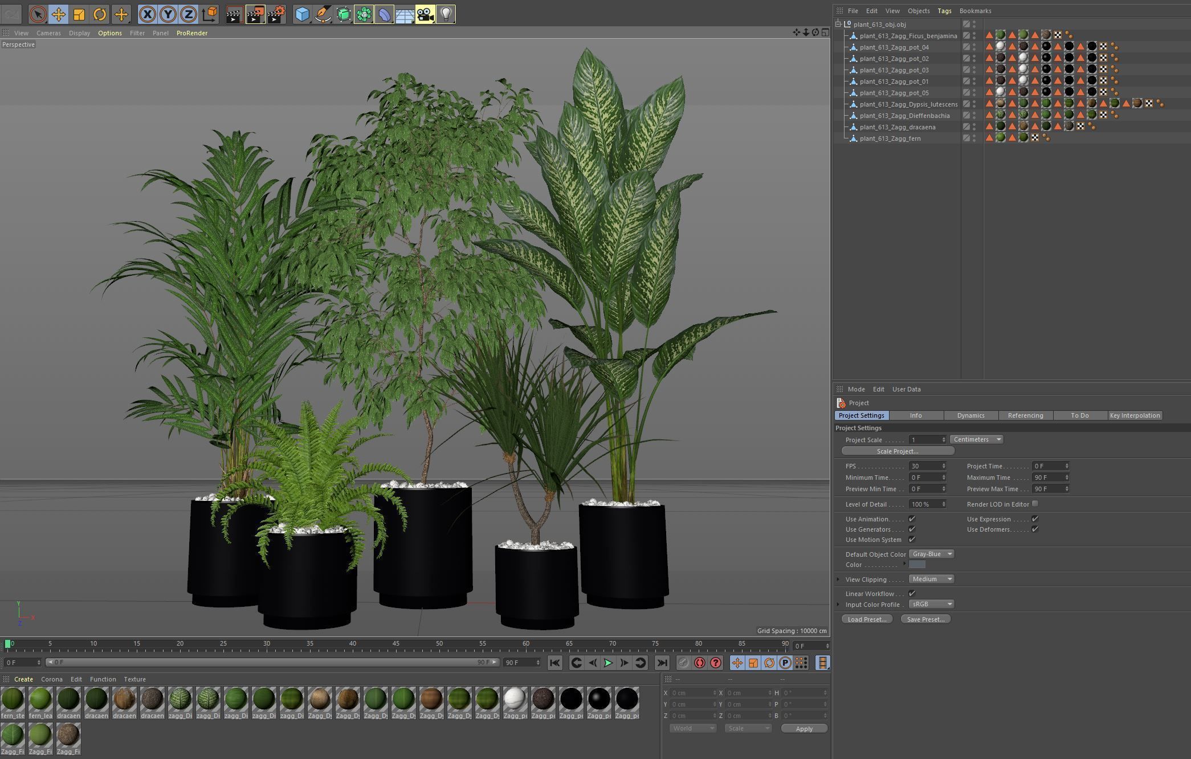1191x759 pixels.
Task: Add a Cube primitive object
Action: (303, 14)
